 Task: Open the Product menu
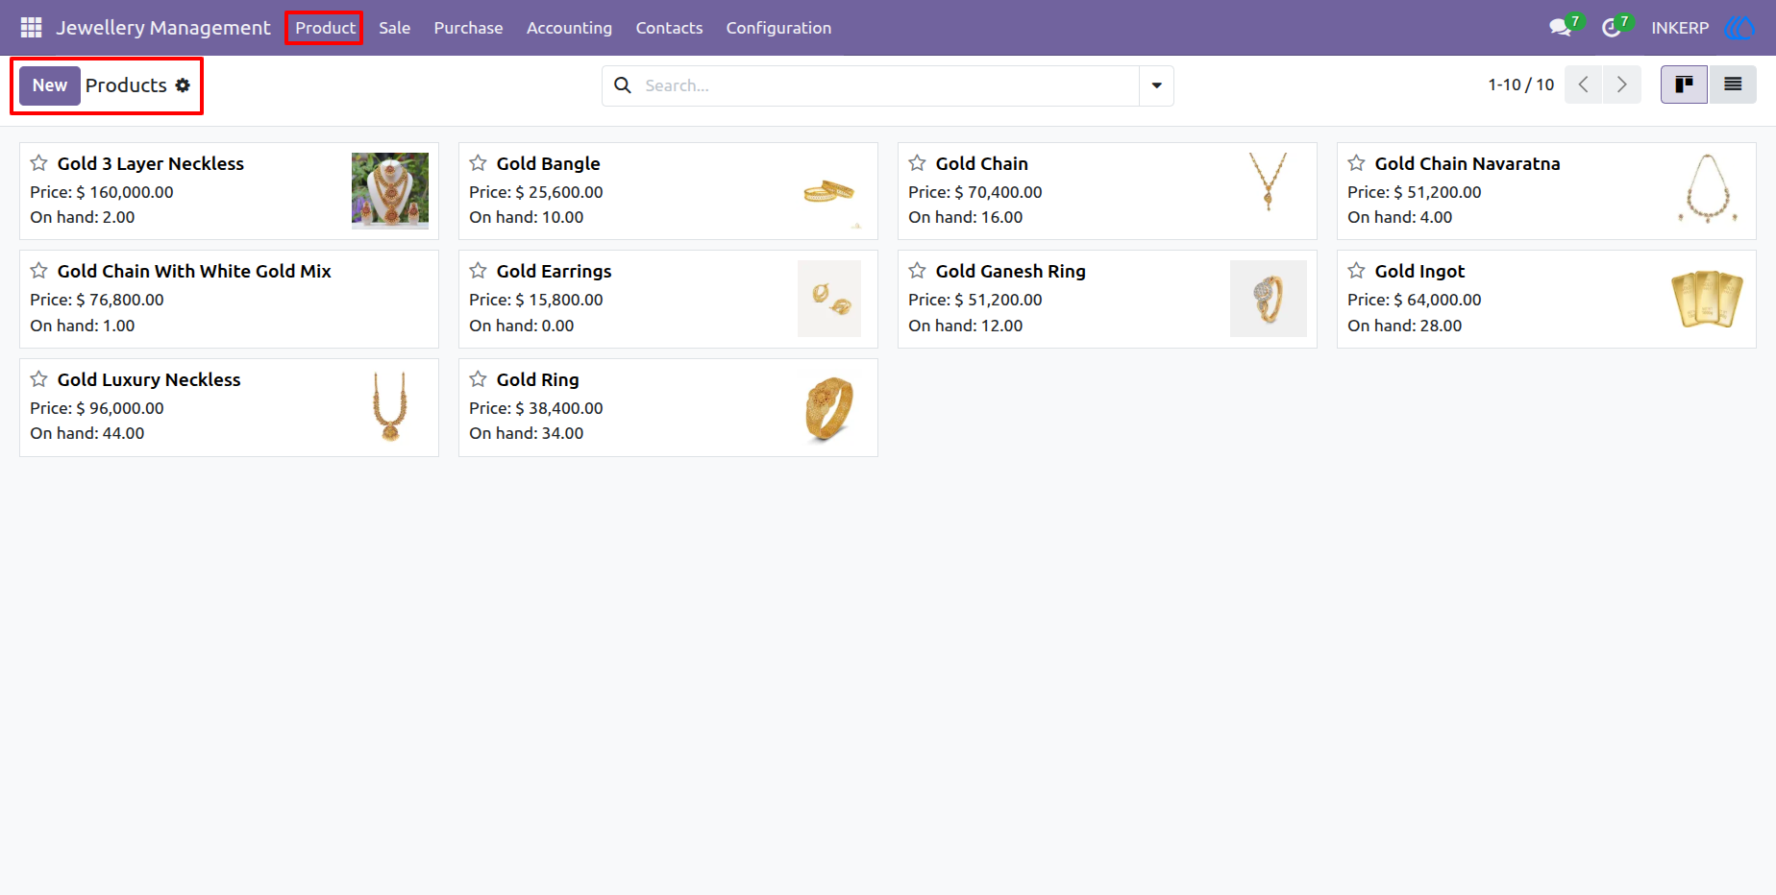325,28
